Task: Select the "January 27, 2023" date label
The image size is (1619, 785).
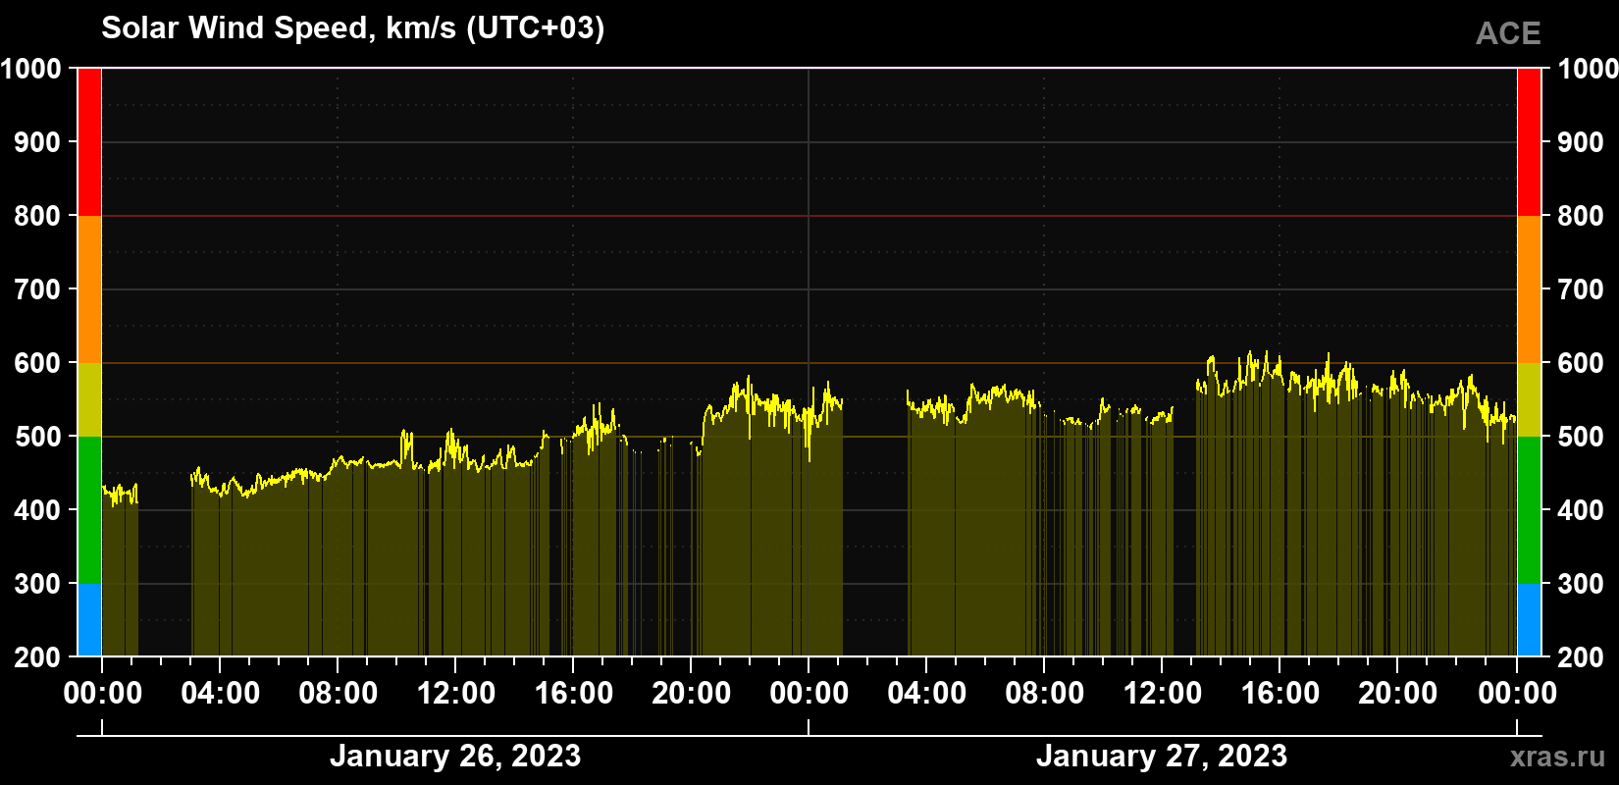Action: (x=1162, y=757)
